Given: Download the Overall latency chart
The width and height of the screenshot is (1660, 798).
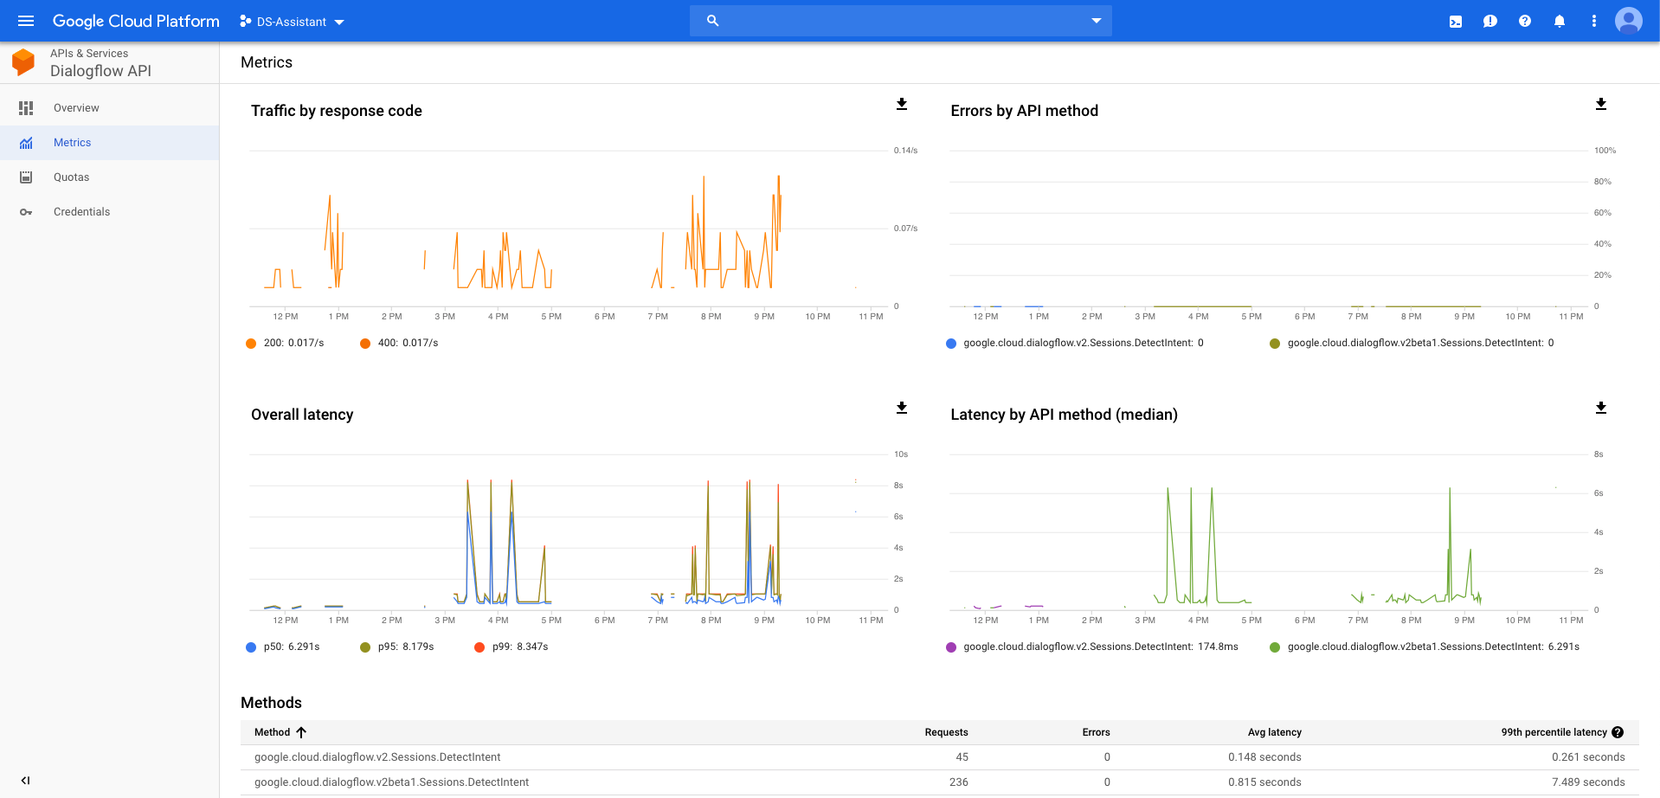Looking at the screenshot, I should tap(902, 408).
